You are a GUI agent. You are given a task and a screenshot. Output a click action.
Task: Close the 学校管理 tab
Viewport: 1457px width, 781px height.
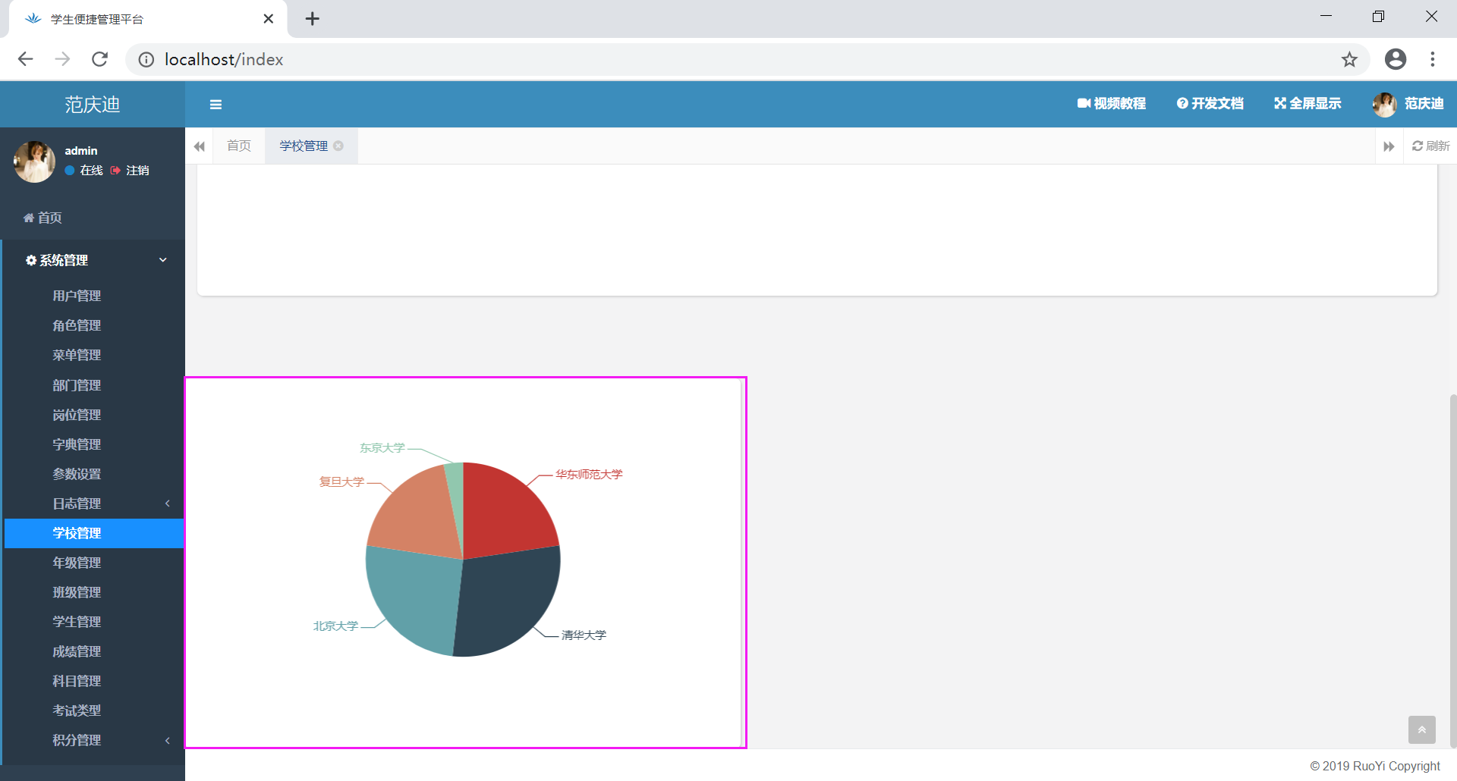(338, 146)
